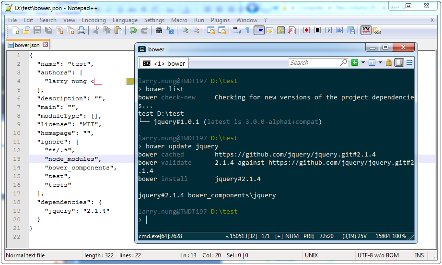Create a new file in Notepad++
The height and width of the screenshot is (265, 442).
tap(15, 30)
